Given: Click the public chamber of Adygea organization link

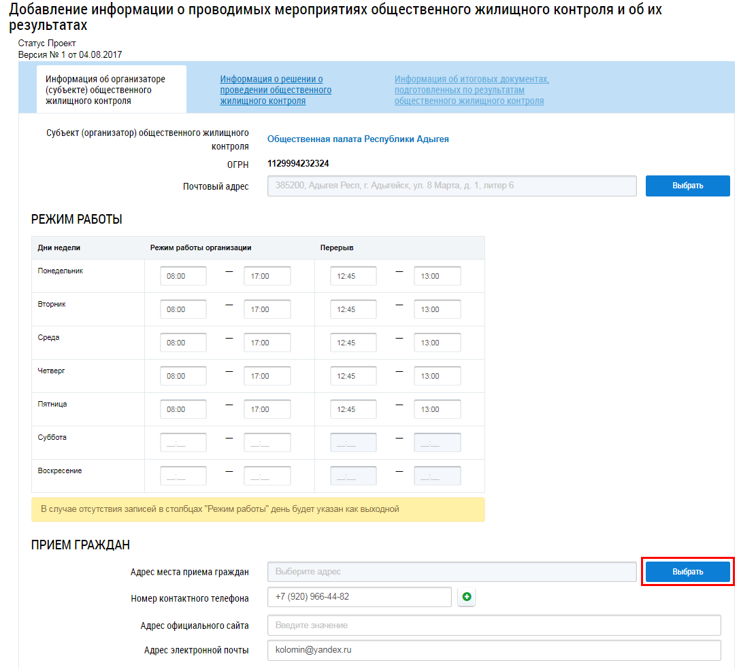Looking at the screenshot, I should (358, 139).
